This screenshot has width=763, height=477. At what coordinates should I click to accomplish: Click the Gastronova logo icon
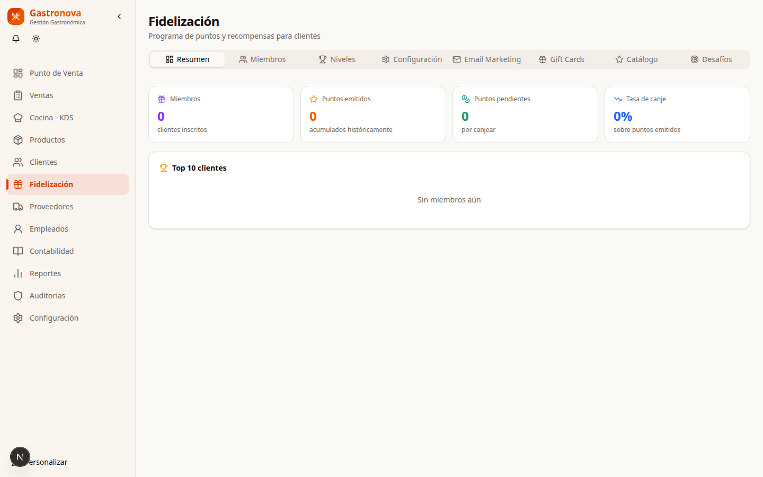click(x=16, y=16)
